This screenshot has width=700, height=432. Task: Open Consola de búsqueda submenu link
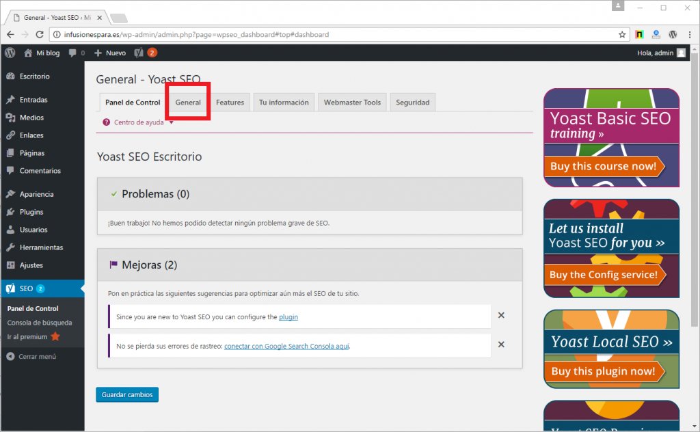tap(39, 323)
